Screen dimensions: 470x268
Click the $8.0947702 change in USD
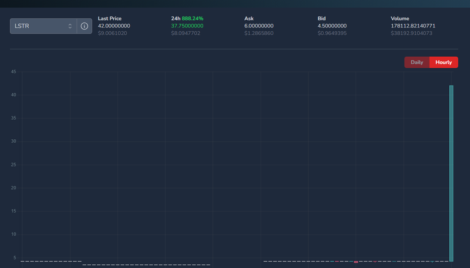click(x=185, y=33)
